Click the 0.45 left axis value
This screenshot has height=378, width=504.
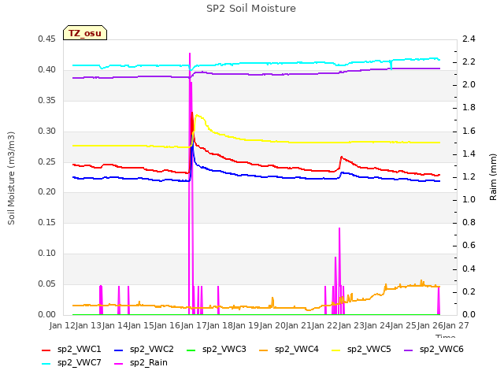click(x=47, y=39)
